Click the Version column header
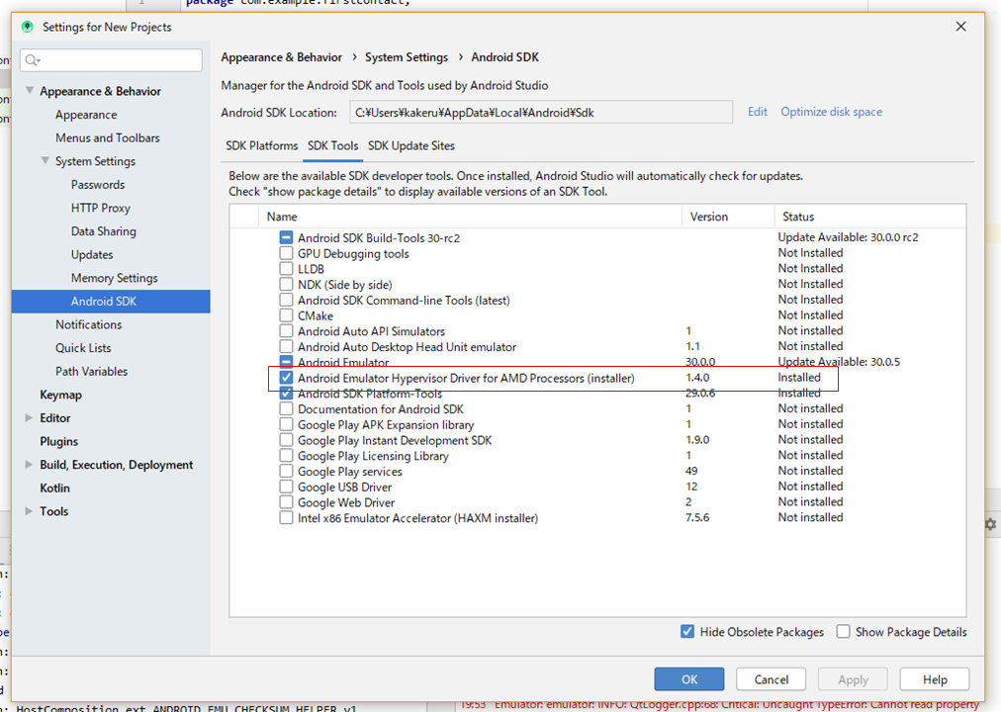 [728, 217]
